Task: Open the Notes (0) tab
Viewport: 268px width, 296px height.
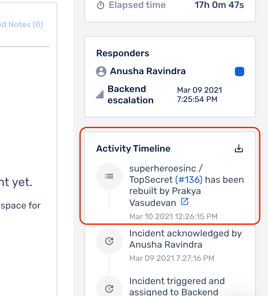Action: pyautogui.click(x=22, y=25)
